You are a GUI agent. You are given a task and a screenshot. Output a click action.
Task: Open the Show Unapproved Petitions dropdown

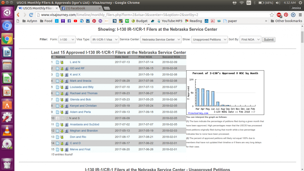(209, 39)
